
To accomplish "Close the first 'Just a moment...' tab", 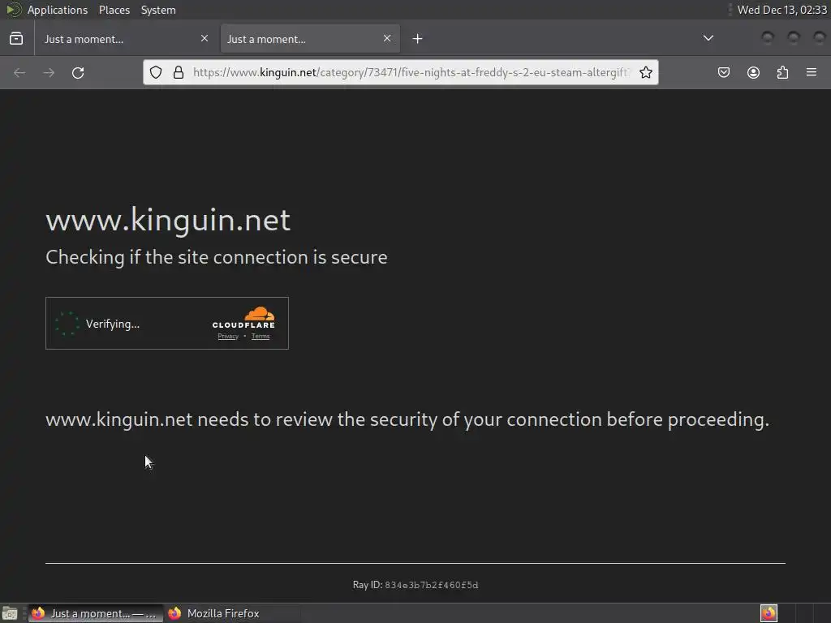I will click(x=205, y=38).
